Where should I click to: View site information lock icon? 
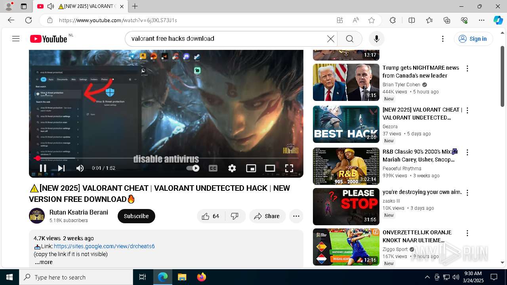coord(50,20)
